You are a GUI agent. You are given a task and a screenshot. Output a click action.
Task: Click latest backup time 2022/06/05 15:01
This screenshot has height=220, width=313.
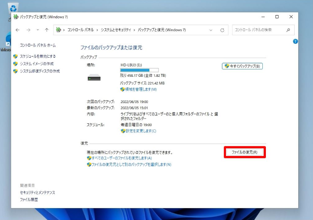coord(134,108)
